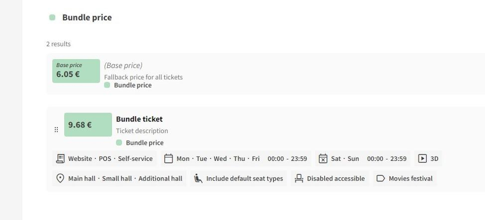Click the drag handle beside Bundle ticket
This screenshot has height=220, width=485.
[x=56, y=130]
